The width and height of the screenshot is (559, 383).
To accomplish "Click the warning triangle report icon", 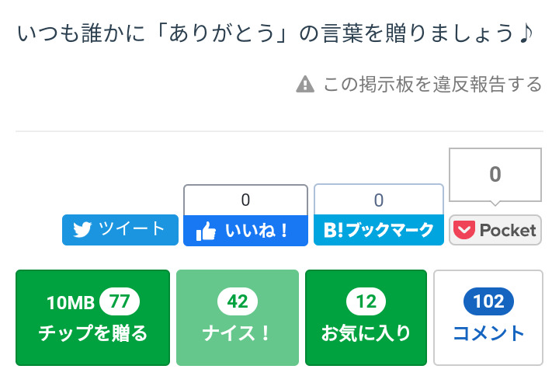I will pos(305,84).
